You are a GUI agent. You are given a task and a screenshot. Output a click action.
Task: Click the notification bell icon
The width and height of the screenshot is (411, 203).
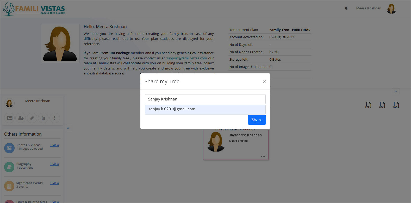346,8
